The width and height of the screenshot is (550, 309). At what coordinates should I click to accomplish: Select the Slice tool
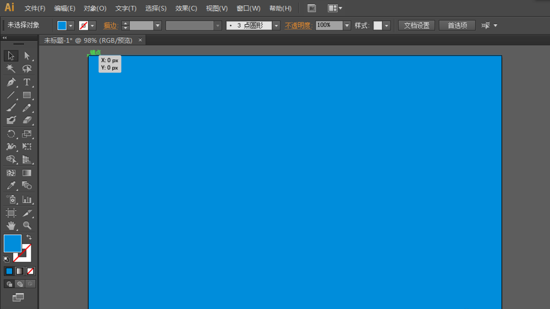tap(27, 213)
